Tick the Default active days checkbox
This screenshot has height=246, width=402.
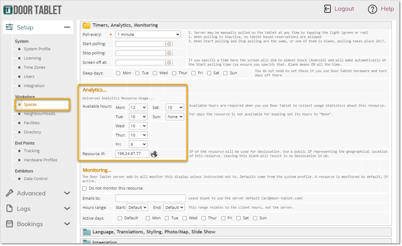click(x=120, y=218)
